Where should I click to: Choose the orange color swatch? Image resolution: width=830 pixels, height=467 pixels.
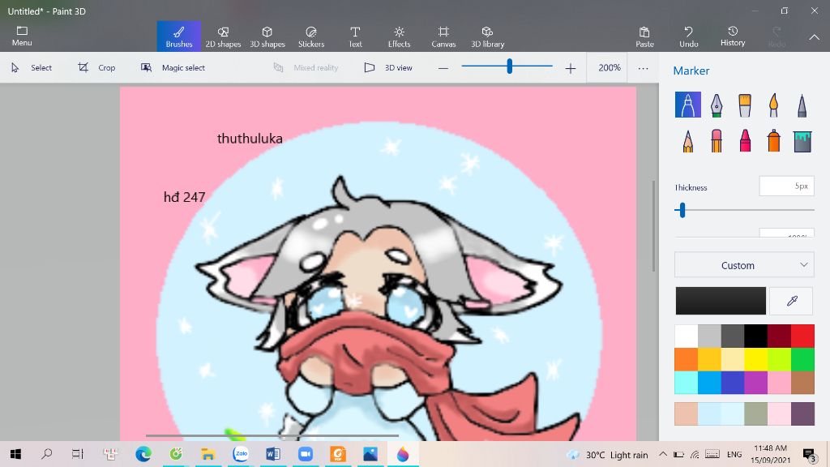(x=686, y=359)
